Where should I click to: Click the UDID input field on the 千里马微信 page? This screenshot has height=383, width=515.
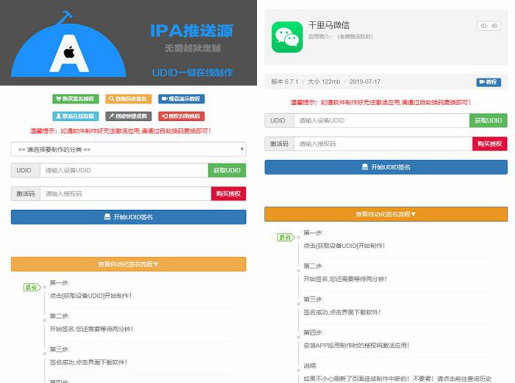pyautogui.click(x=381, y=121)
